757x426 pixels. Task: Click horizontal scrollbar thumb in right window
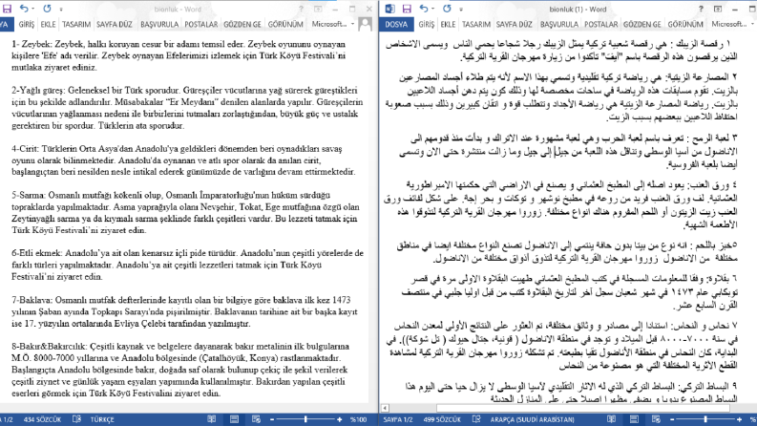(x=582, y=408)
